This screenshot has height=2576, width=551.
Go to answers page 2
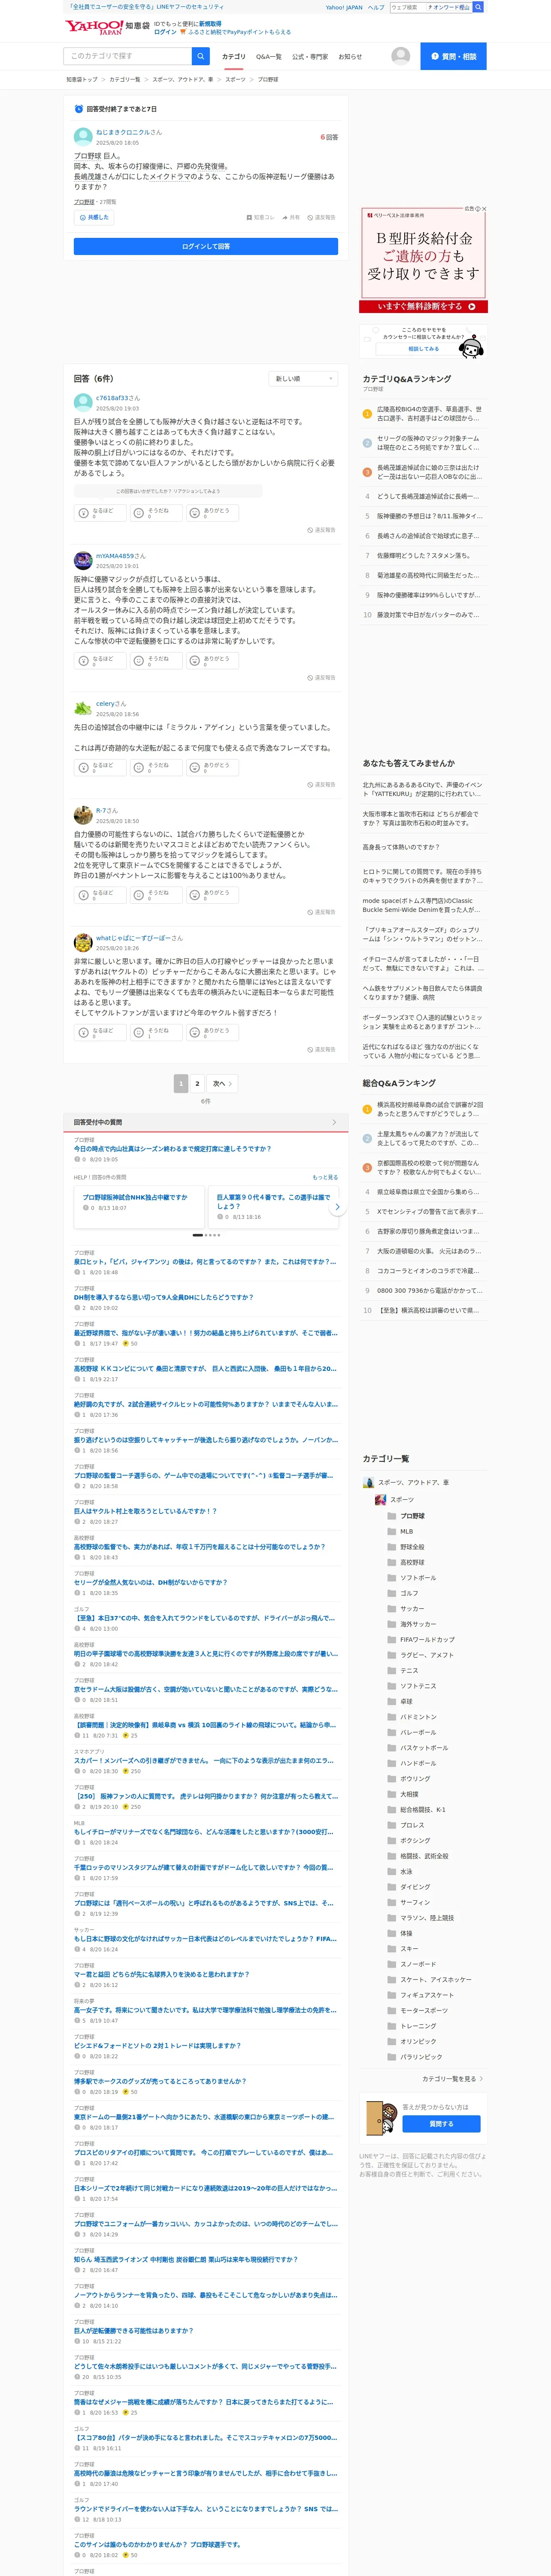pyautogui.click(x=197, y=1083)
